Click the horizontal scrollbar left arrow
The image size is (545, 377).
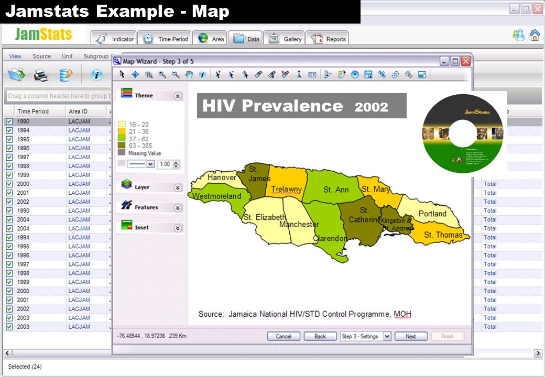[x=8, y=353]
